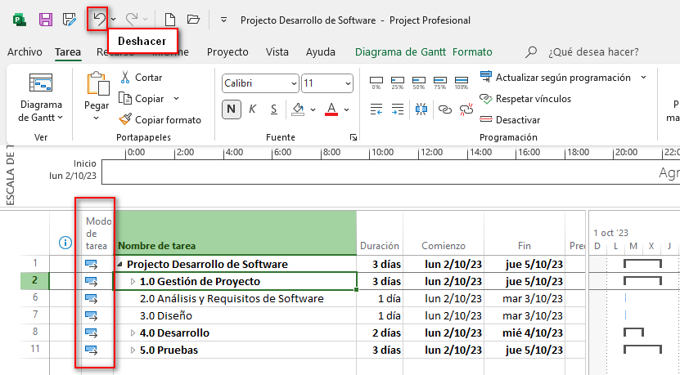Click the open folder icon in title bar
Viewport: 680px width, 375px height.
pos(193,18)
